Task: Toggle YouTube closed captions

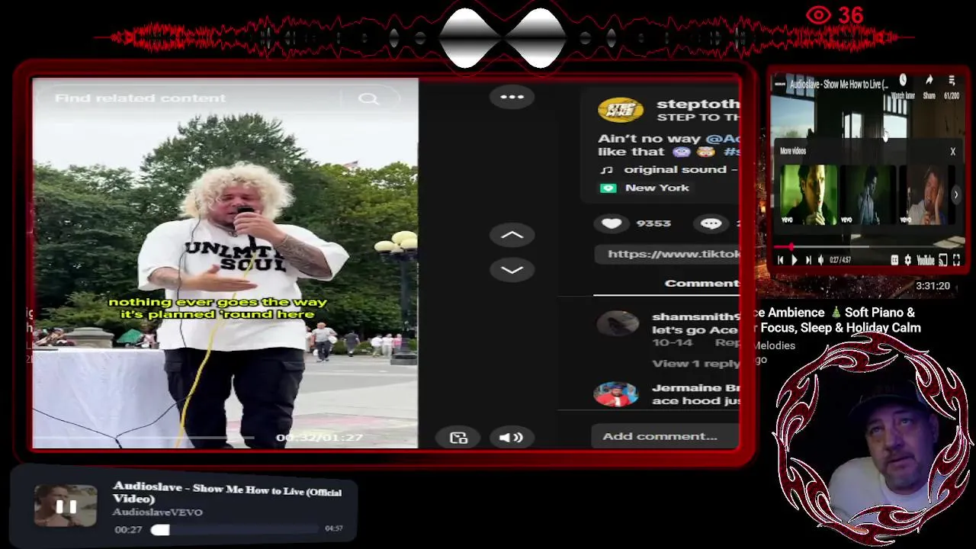Action: point(894,260)
